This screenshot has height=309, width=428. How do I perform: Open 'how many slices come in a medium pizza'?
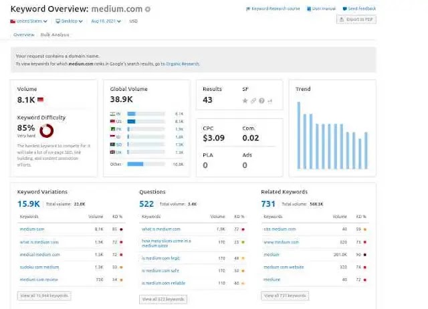167,243
